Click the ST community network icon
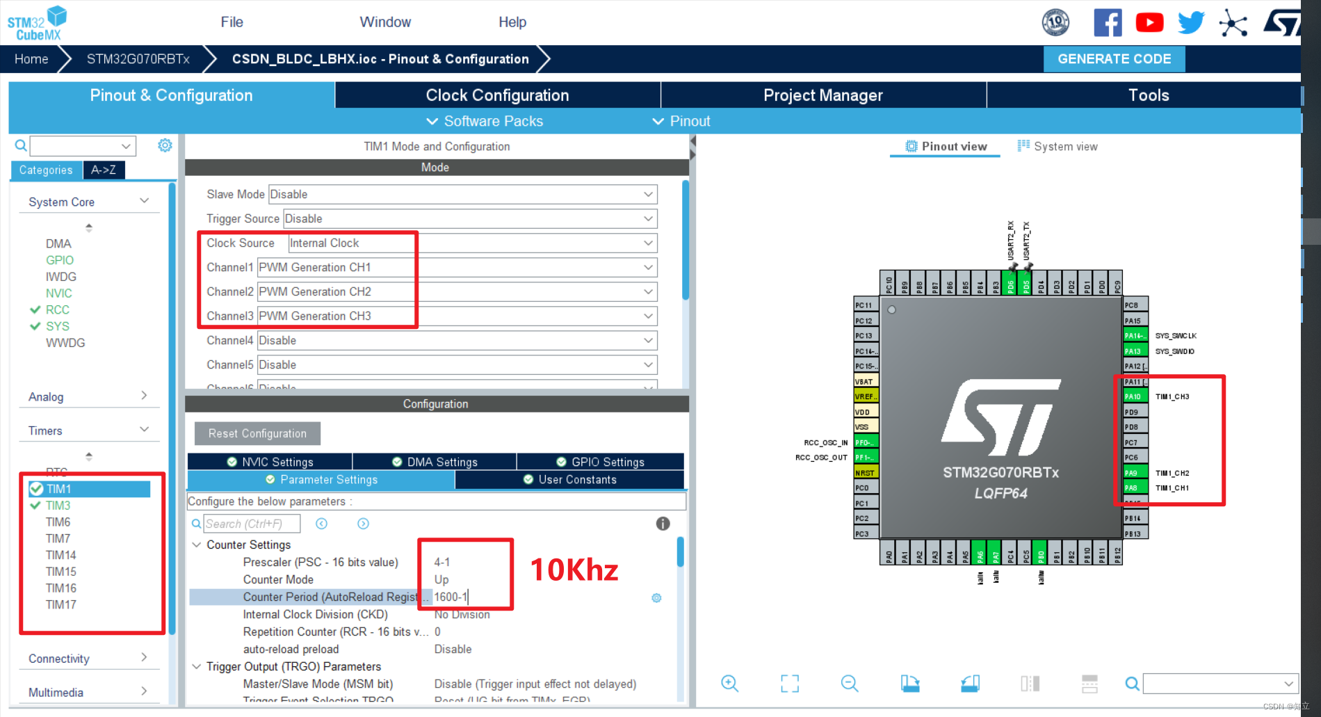The width and height of the screenshot is (1321, 717). (x=1233, y=23)
